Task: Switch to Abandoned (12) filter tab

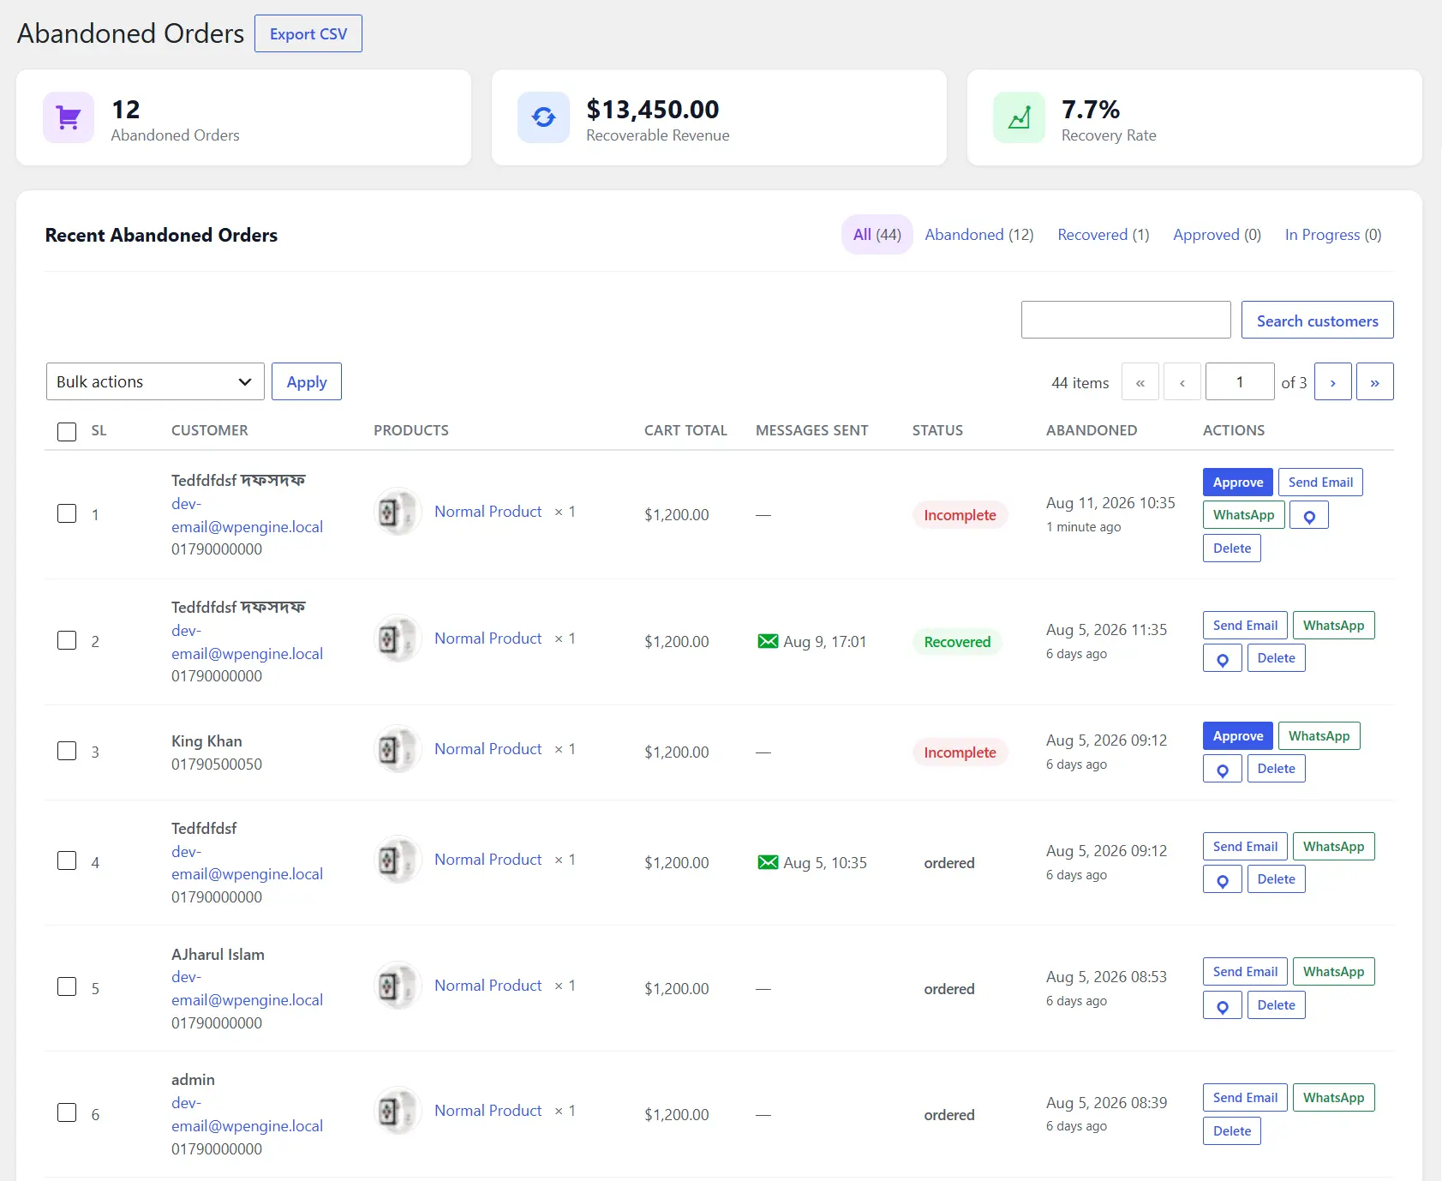Action: [x=979, y=235]
